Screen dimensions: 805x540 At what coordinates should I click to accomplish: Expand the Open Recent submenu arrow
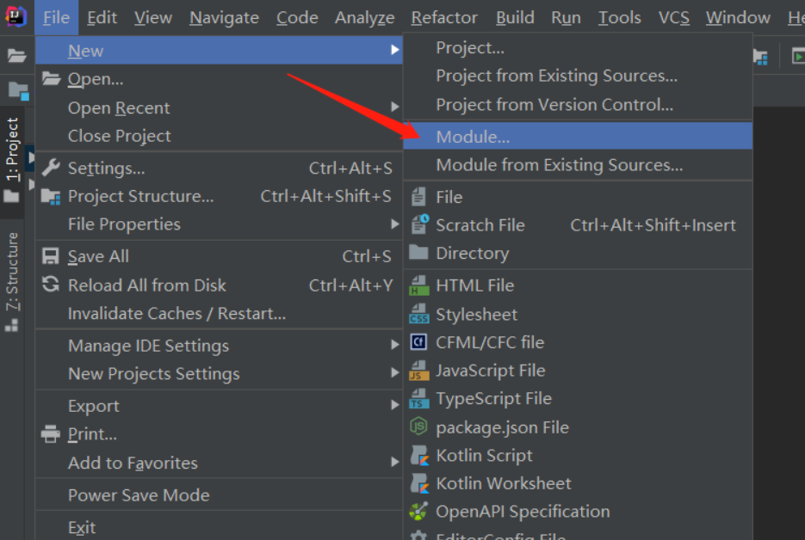click(x=394, y=107)
